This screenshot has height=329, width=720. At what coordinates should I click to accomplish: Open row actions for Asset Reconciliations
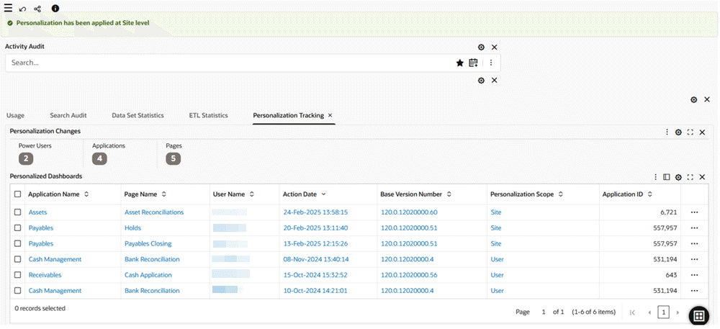pos(694,212)
